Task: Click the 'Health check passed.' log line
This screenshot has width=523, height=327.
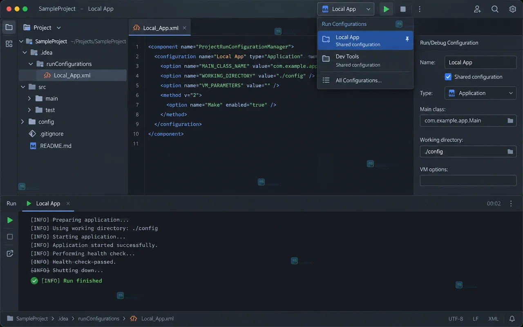Action: (x=73, y=262)
